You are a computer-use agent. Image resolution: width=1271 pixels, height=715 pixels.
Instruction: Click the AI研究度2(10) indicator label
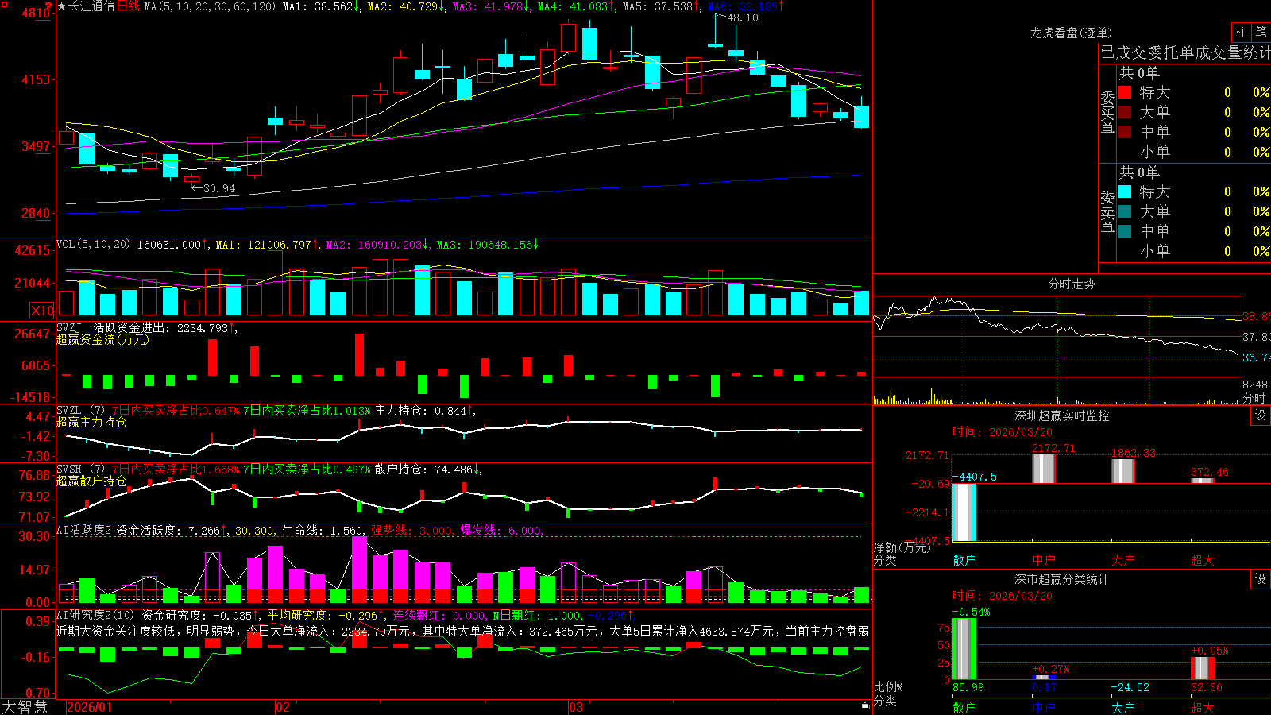(95, 615)
